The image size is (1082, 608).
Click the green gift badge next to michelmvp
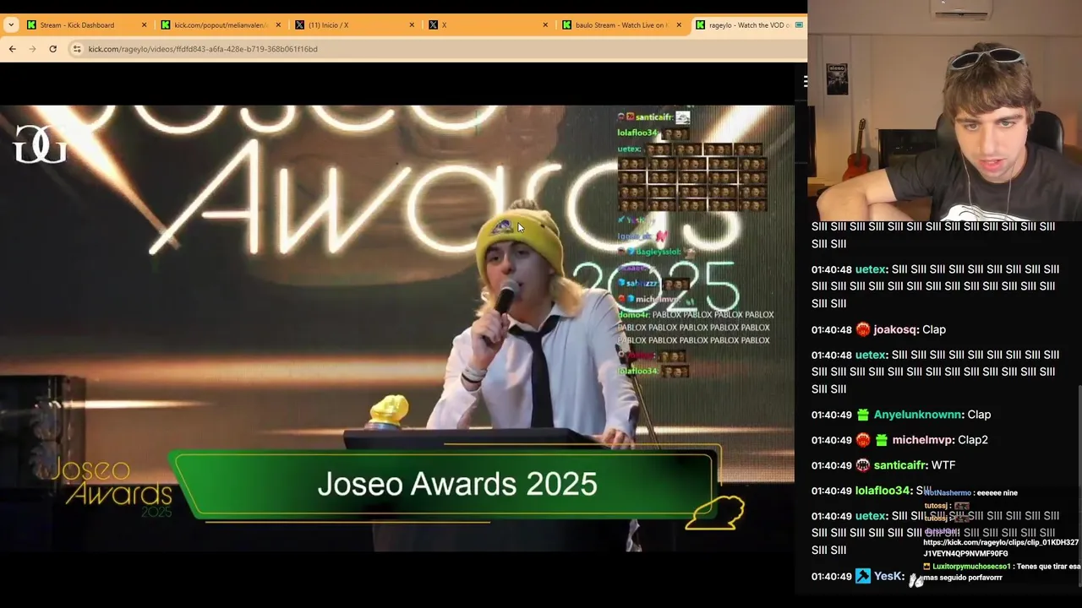pyautogui.click(x=881, y=440)
